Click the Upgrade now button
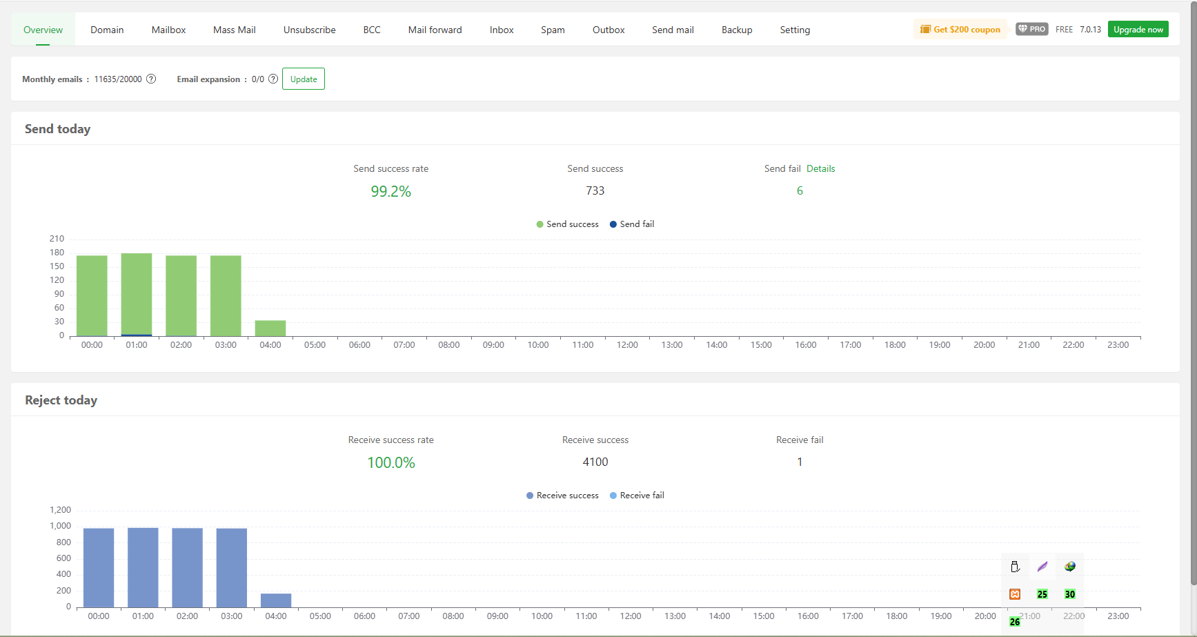Image resolution: width=1197 pixels, height=637 pixels. click(x=1138, y=29)
